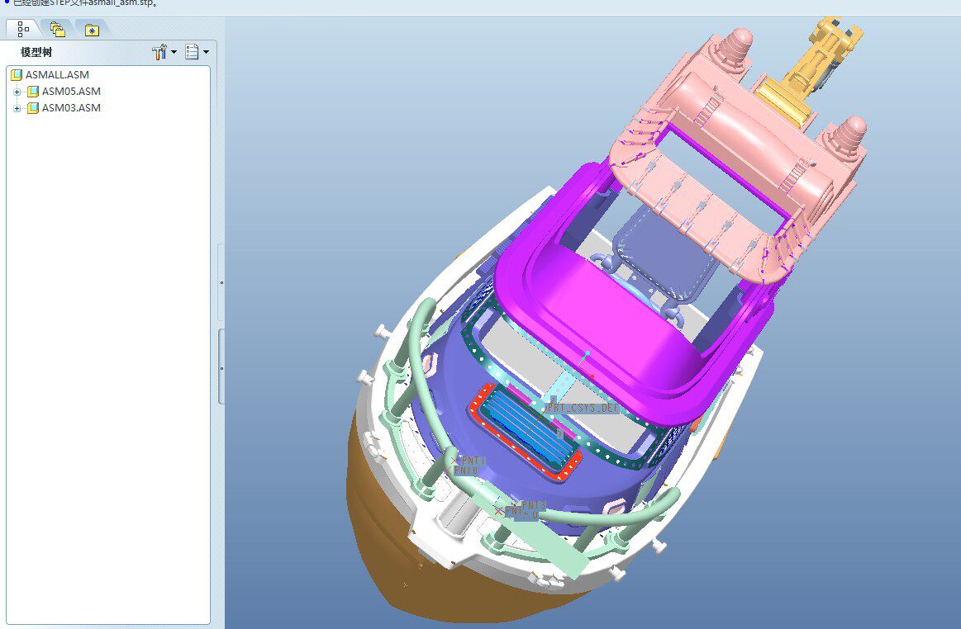Click the PRT_CSYS_DEF coordinate system label
Viewport: 961px width, 629px height.
pyautogui.click(x=583, y=408)
